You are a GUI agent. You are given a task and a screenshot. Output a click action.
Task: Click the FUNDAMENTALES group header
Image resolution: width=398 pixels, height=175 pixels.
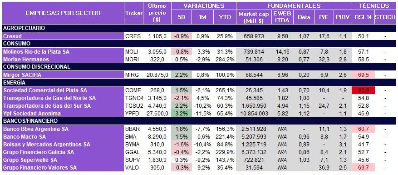(x=294, y=5)
